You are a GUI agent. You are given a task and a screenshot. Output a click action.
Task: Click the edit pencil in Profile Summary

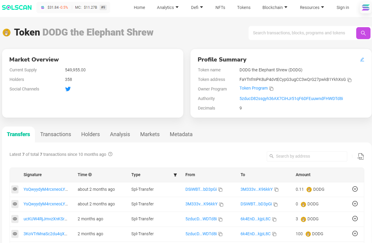(362, 59)
